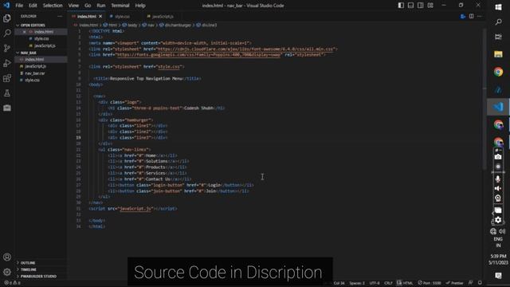Viewport: 510px width, 287px height.
Task: Open the Run and Debug view
Action: [7, 63]
